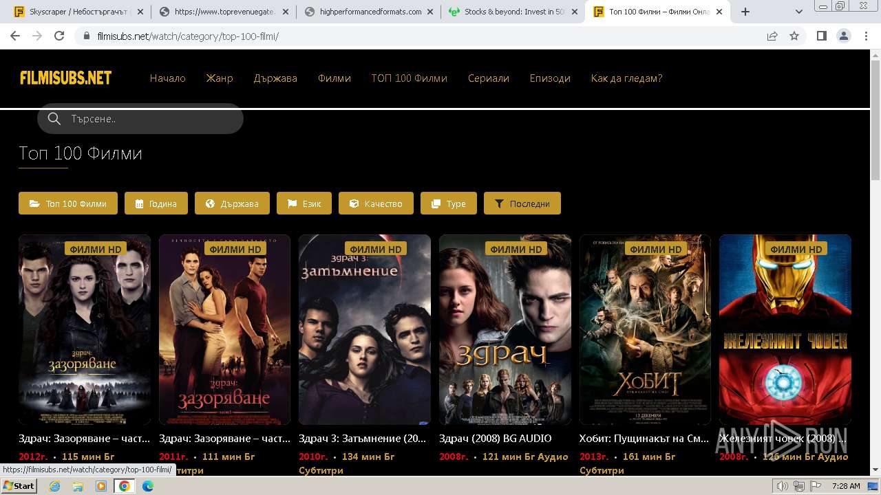Image resolution: width=881 pixels, height=495 pixels.
Task: Open the Последни sort dropdown
Action: 522,203
